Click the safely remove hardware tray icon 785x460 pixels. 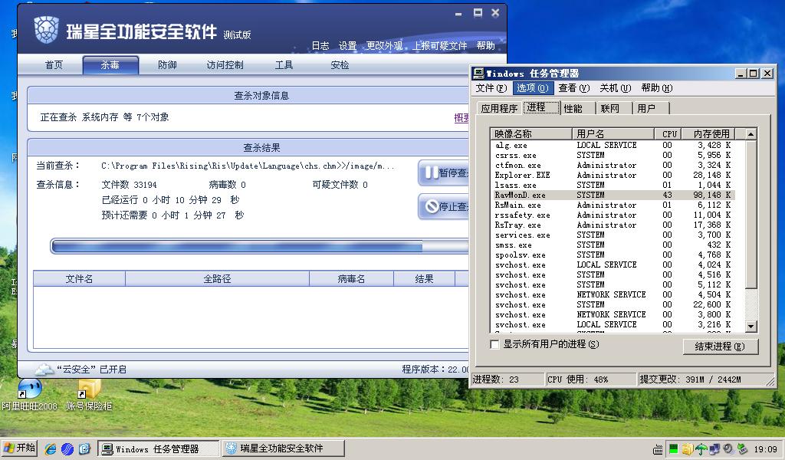tap(741, 449)
